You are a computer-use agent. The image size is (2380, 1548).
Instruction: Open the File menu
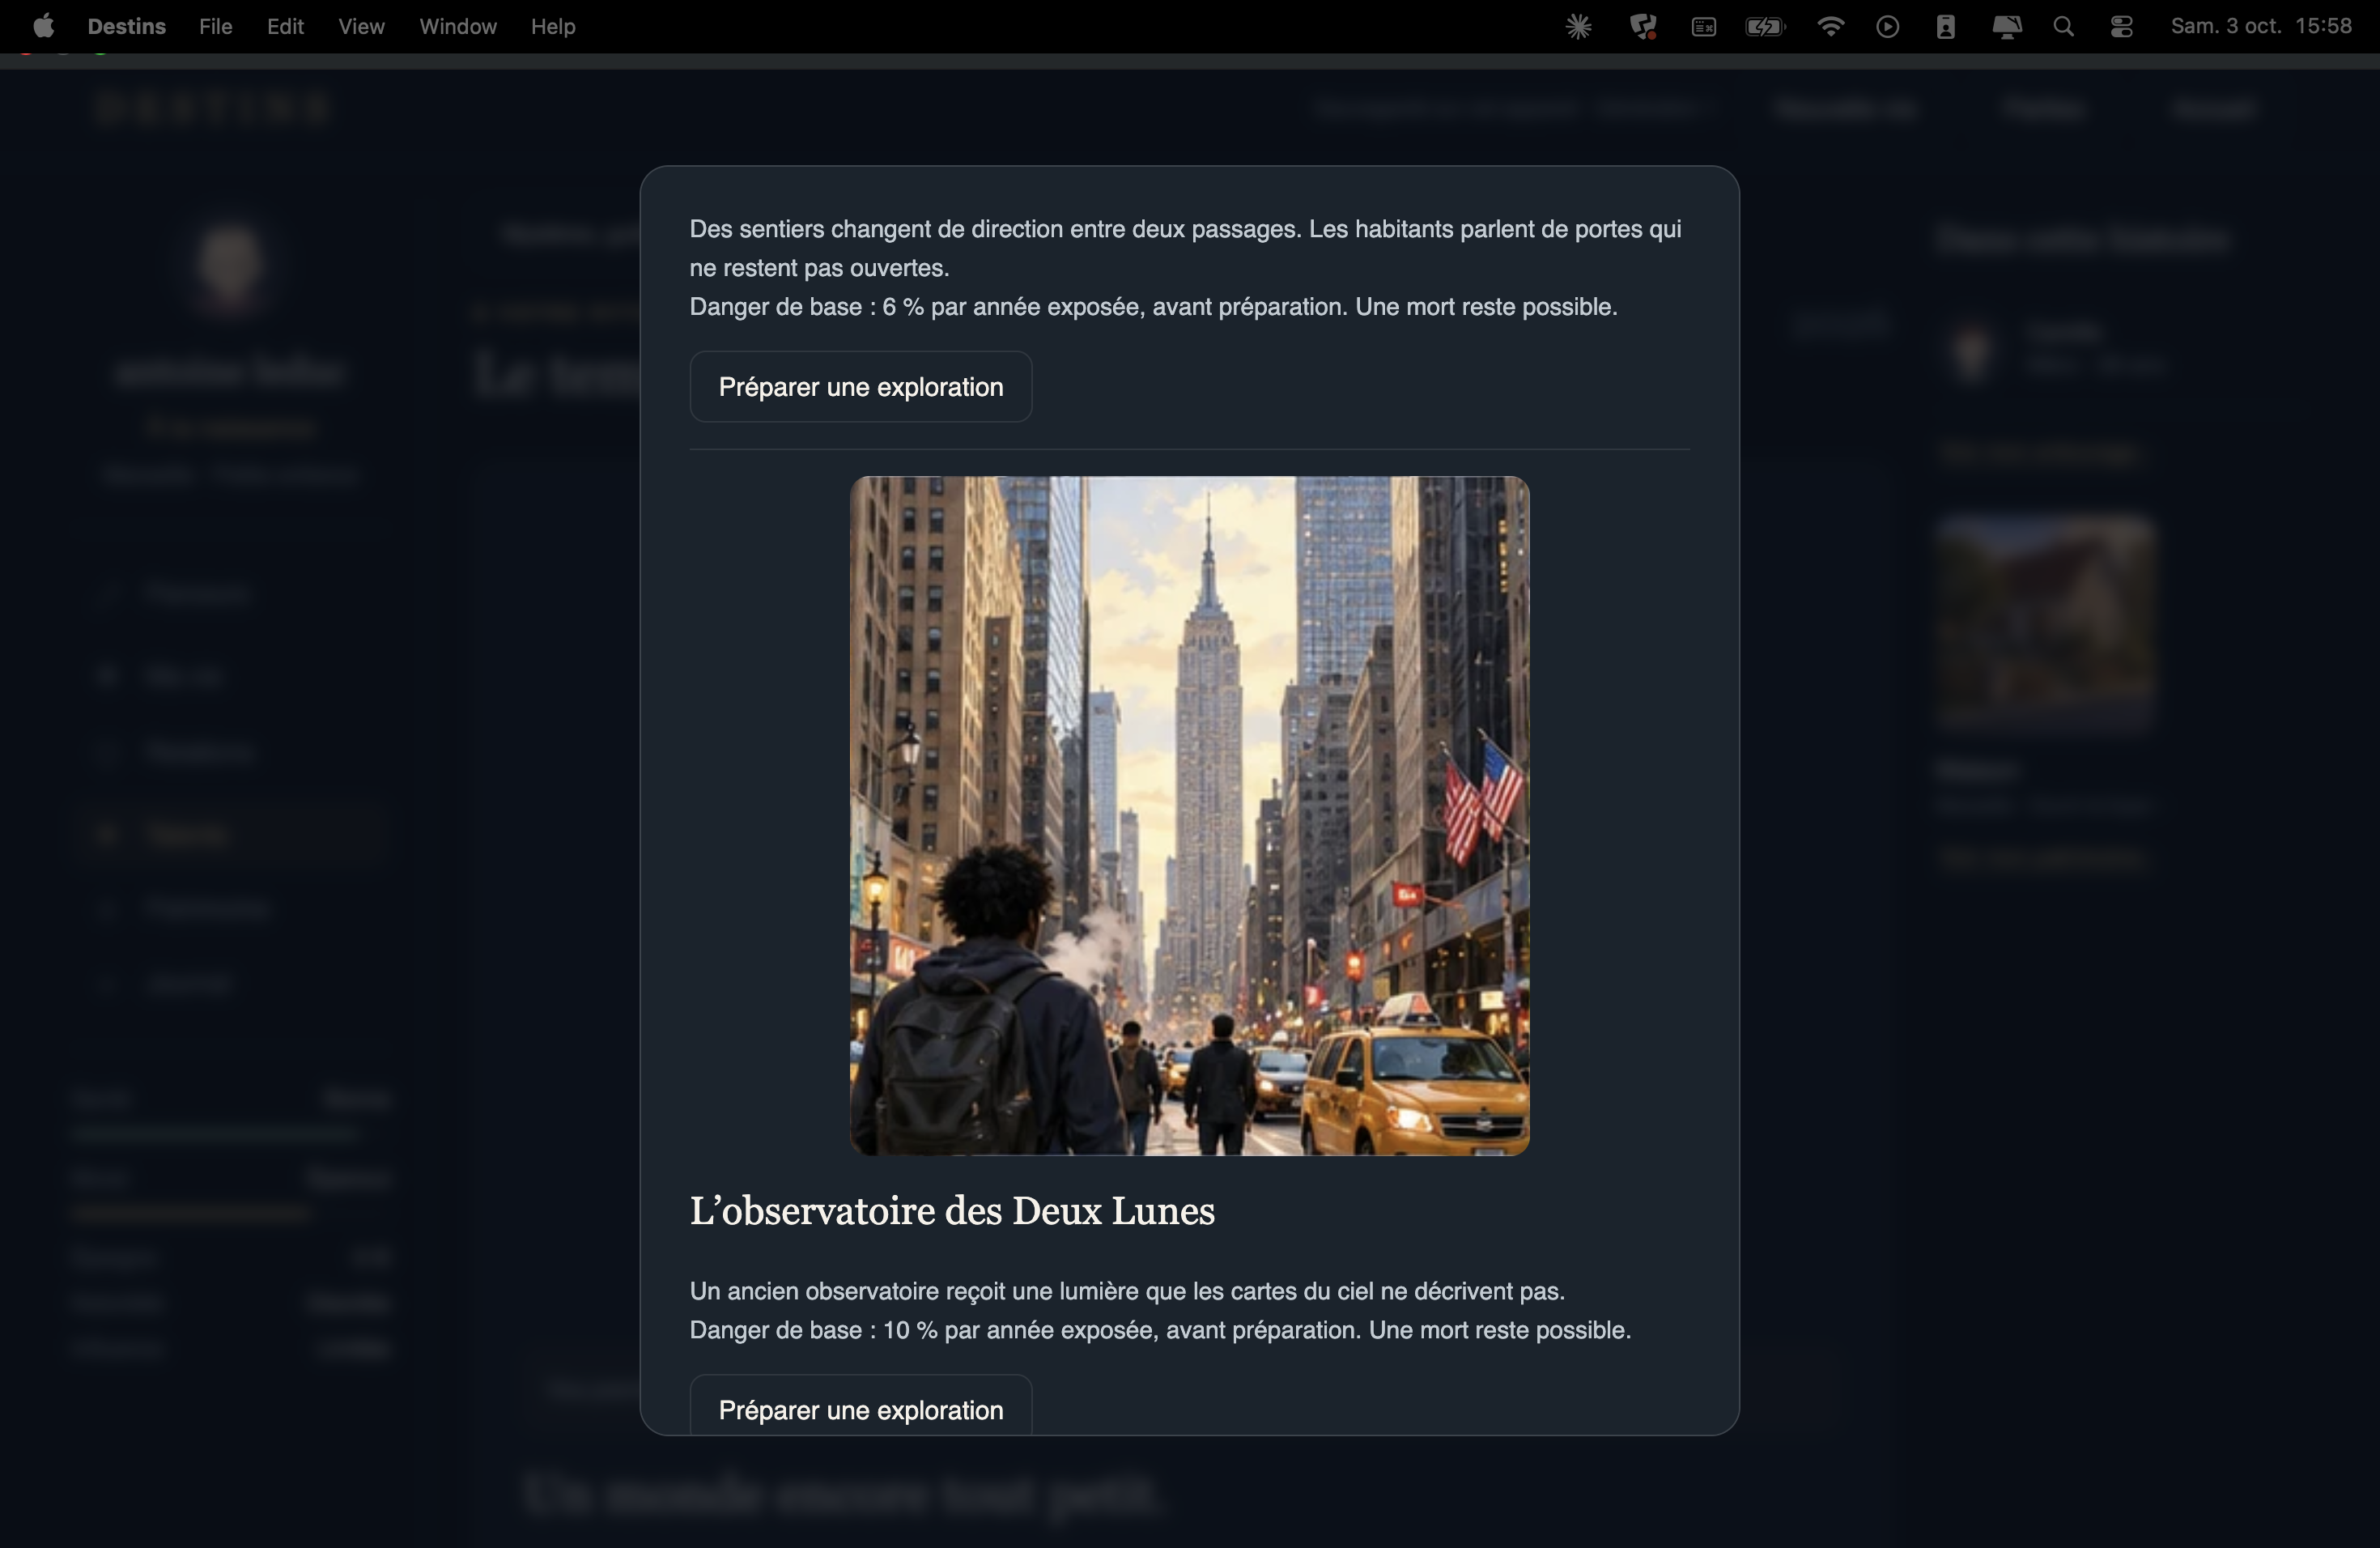[x=215, y=27]
